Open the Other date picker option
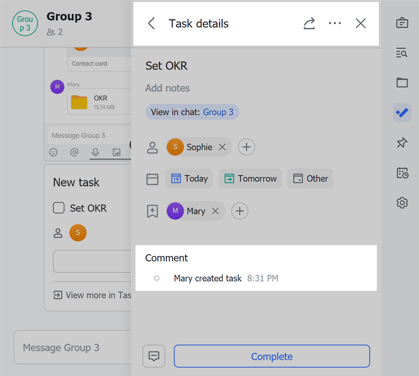The image size is (419, 376). click(310, 178)
